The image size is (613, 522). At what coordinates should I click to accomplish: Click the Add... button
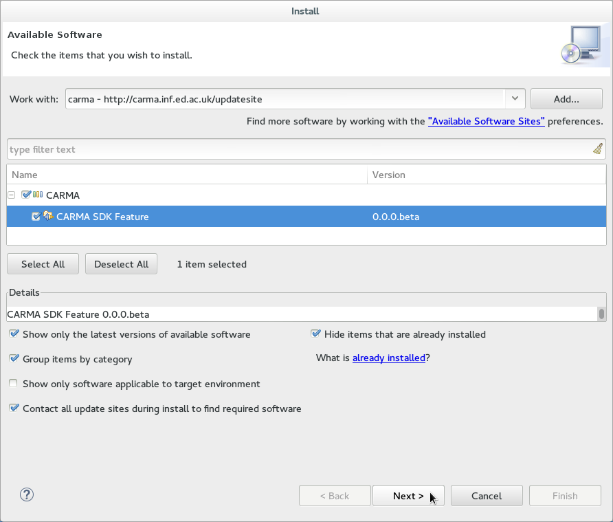tap(566, 99)
